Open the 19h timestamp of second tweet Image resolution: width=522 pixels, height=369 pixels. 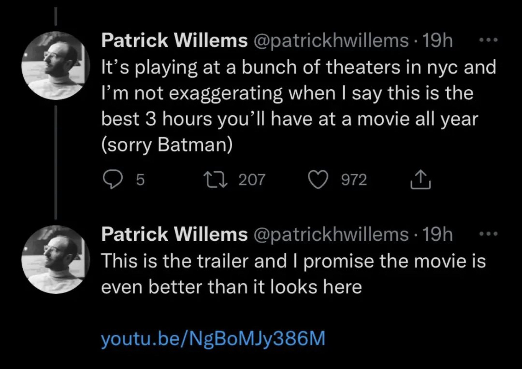click(438, 234)
